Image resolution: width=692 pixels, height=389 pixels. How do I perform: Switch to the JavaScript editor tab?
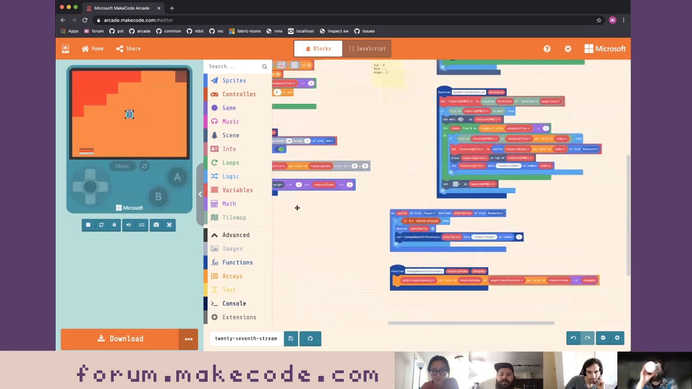[367, 49]
